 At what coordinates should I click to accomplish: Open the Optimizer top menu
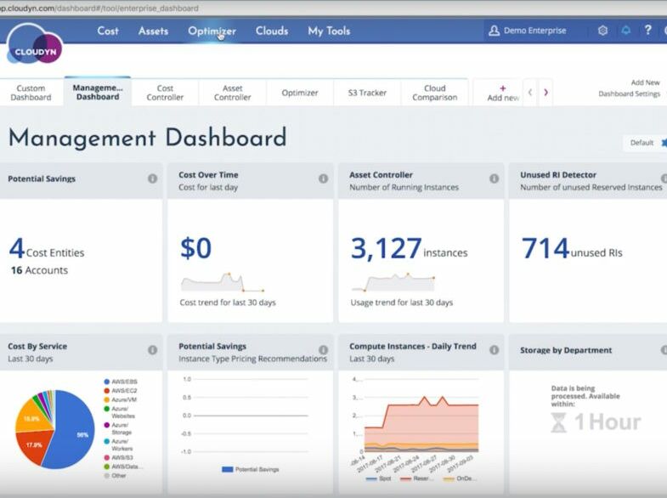[x=212, y=31]
